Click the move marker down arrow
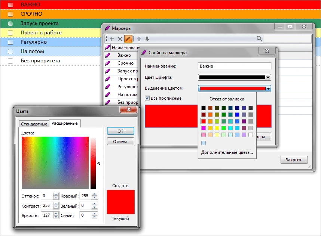 tap(147, 39)
